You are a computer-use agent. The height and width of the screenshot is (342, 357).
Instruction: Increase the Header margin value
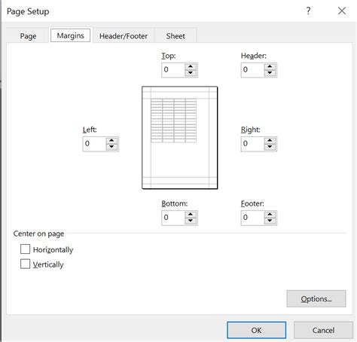[270, 67]
